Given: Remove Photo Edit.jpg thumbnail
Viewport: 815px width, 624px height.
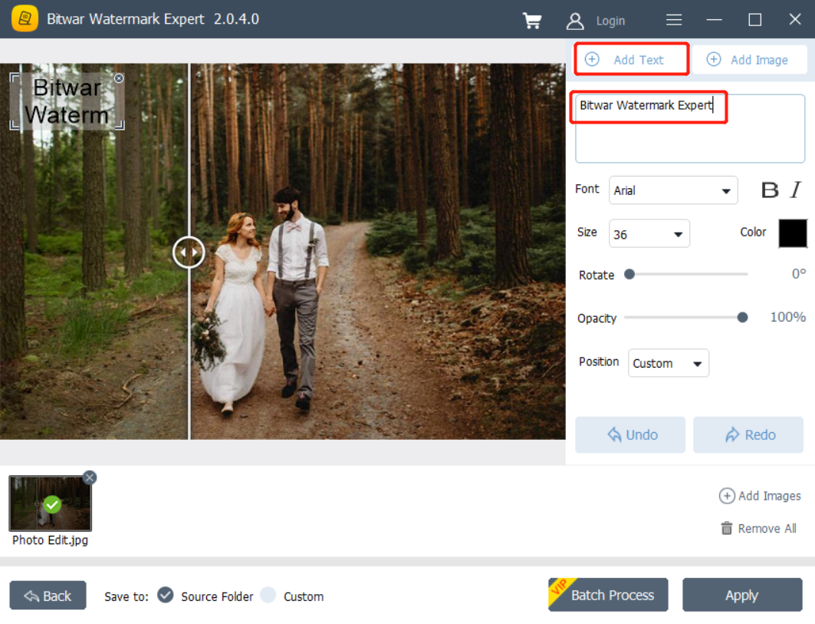Looking at the screenshot, I should (90, 477).
